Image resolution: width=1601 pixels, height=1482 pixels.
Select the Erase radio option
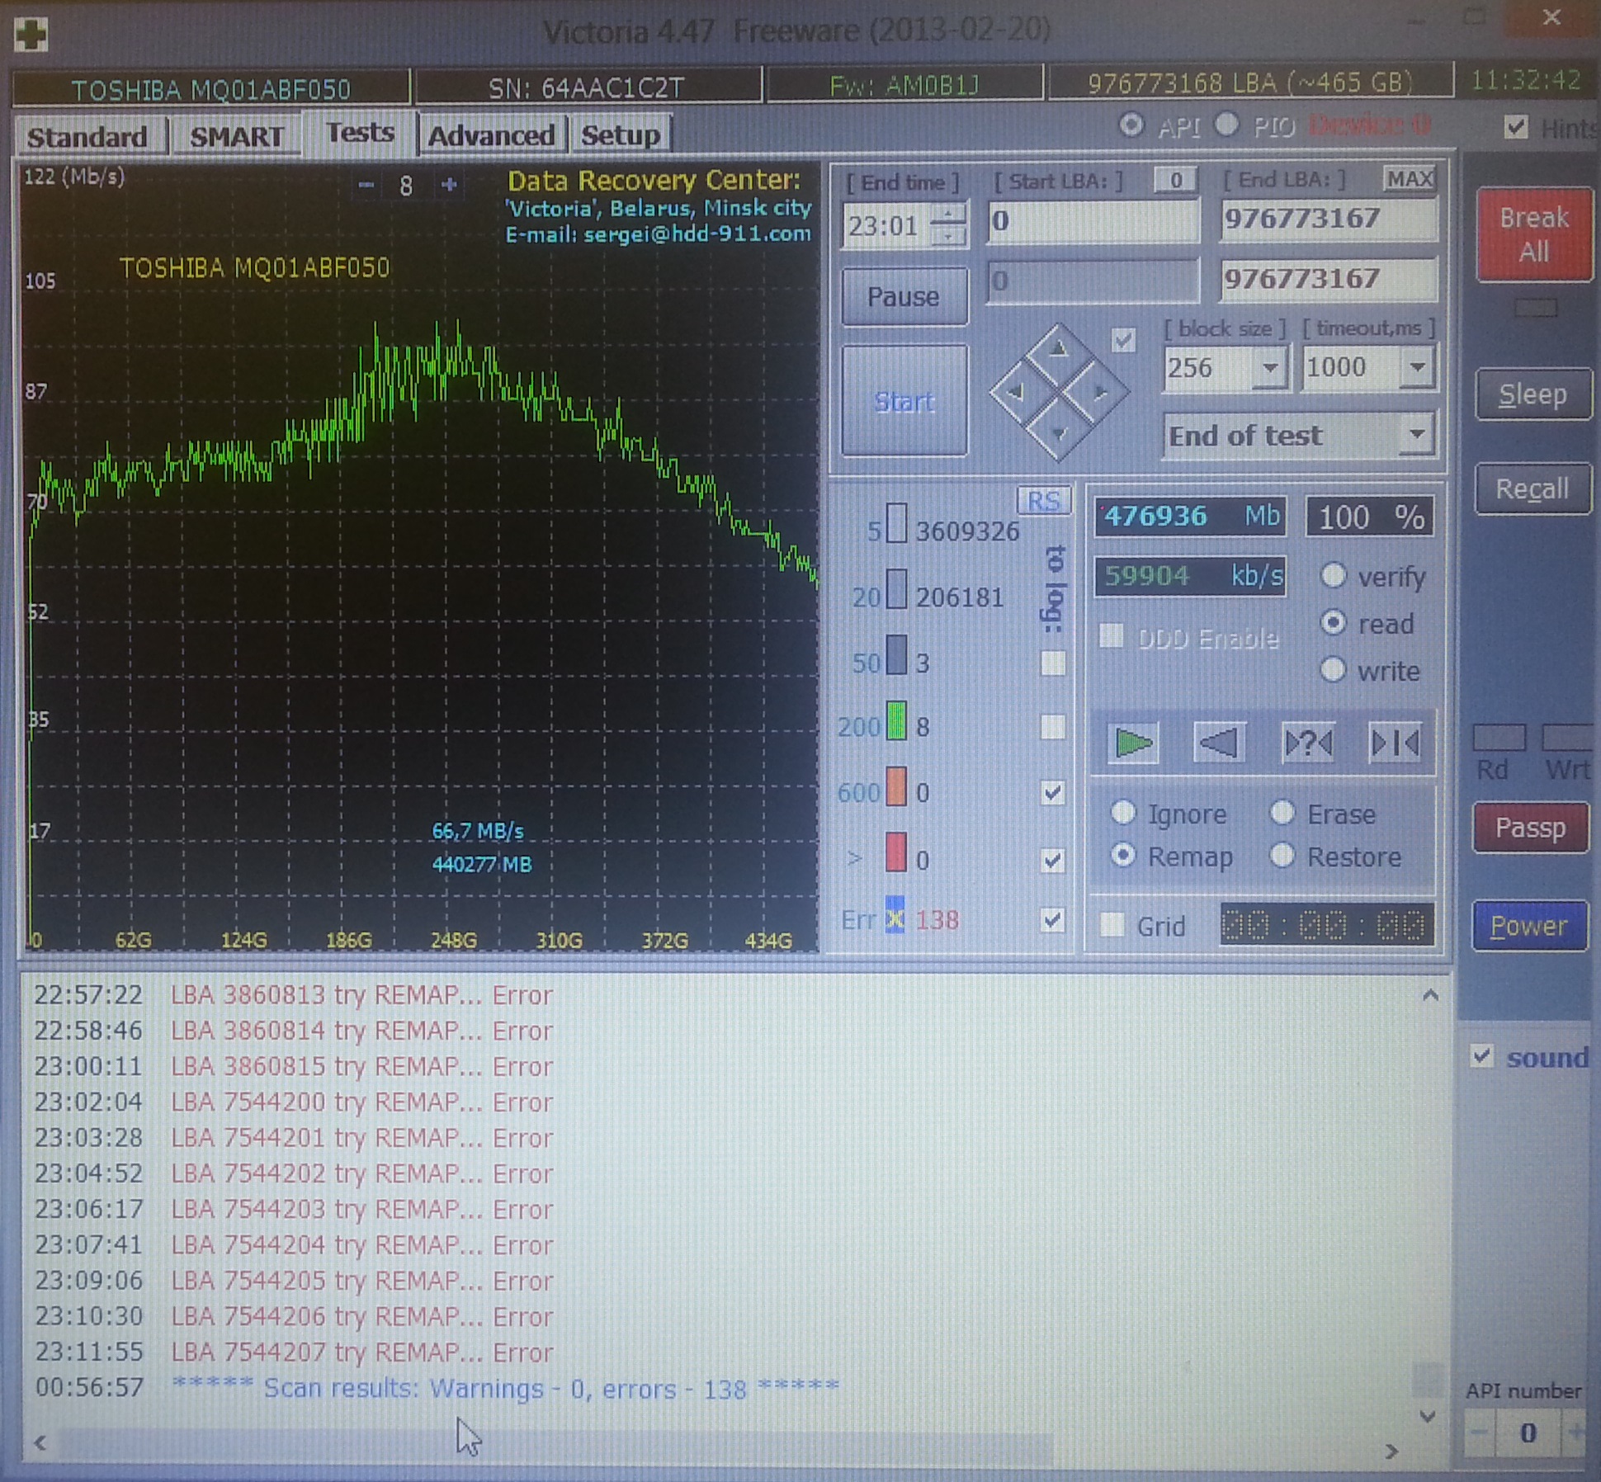pos(1282,813)
